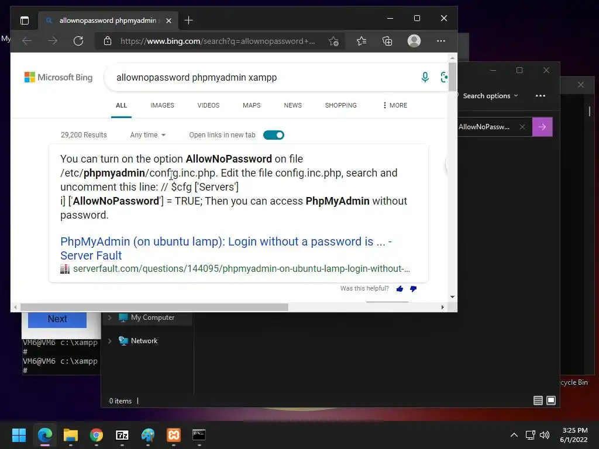
Task: Close the allownopassword phpmyadmin tab
Action: [168, 20]
